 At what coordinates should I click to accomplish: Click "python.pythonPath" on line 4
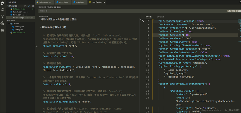pyautogui.click(x=172, y=28)
